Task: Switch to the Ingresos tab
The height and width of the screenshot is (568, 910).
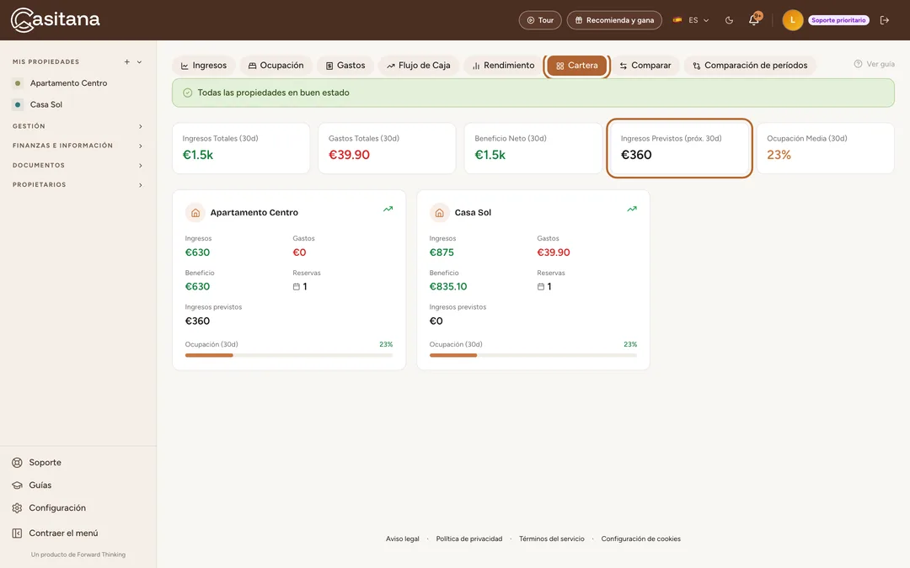Action: pos(204,66)
